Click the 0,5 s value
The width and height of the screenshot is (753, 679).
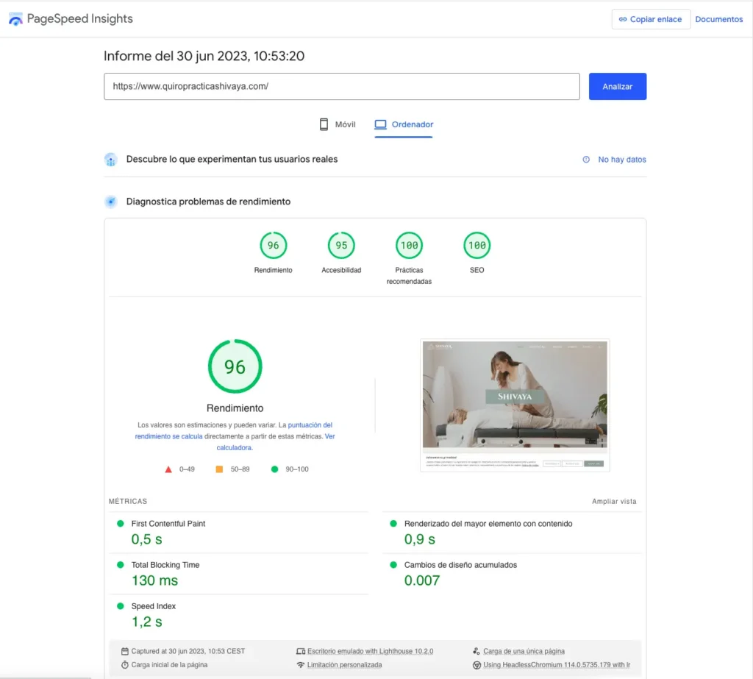[x=147, y=539]
